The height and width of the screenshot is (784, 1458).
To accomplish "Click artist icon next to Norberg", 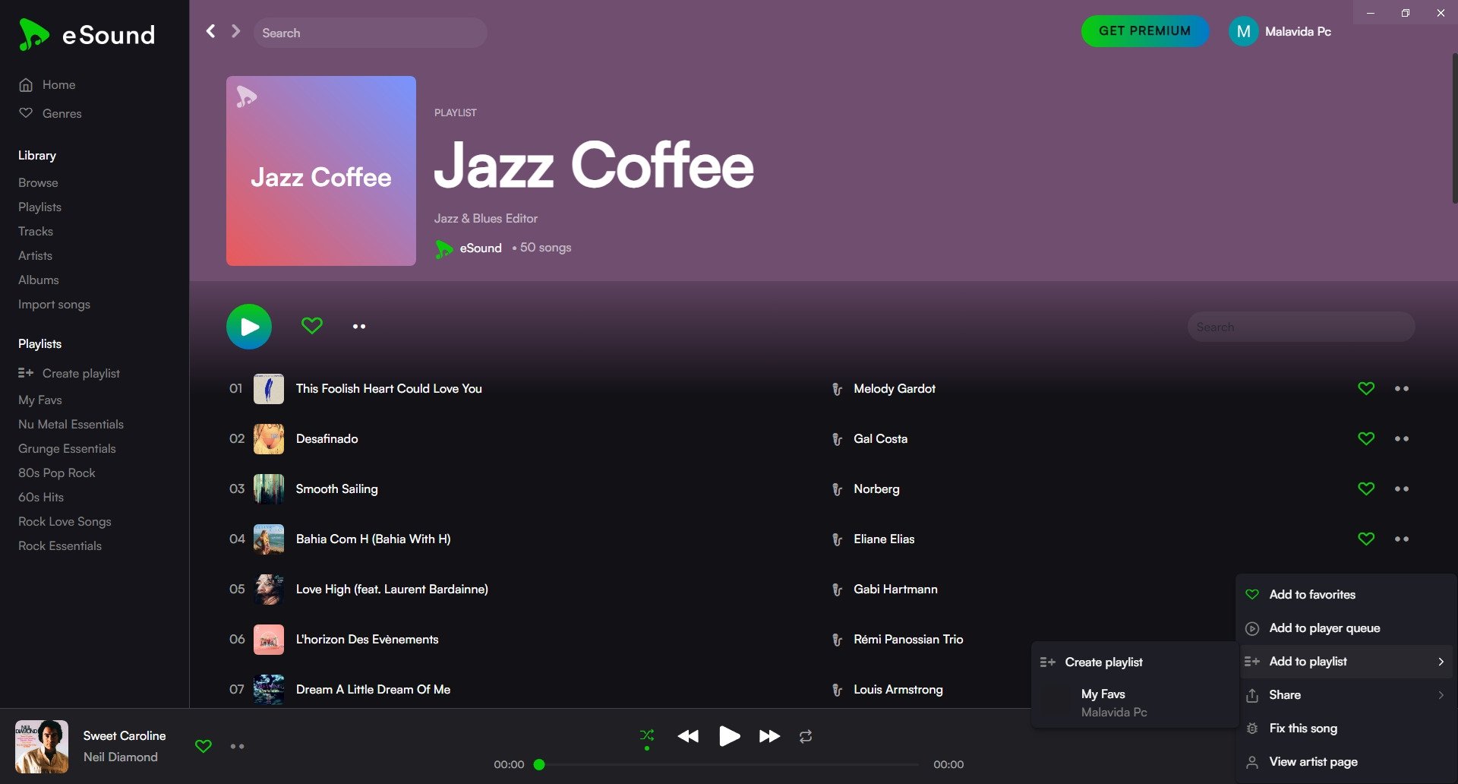I will pyautogui.click(x=837, y=489).
